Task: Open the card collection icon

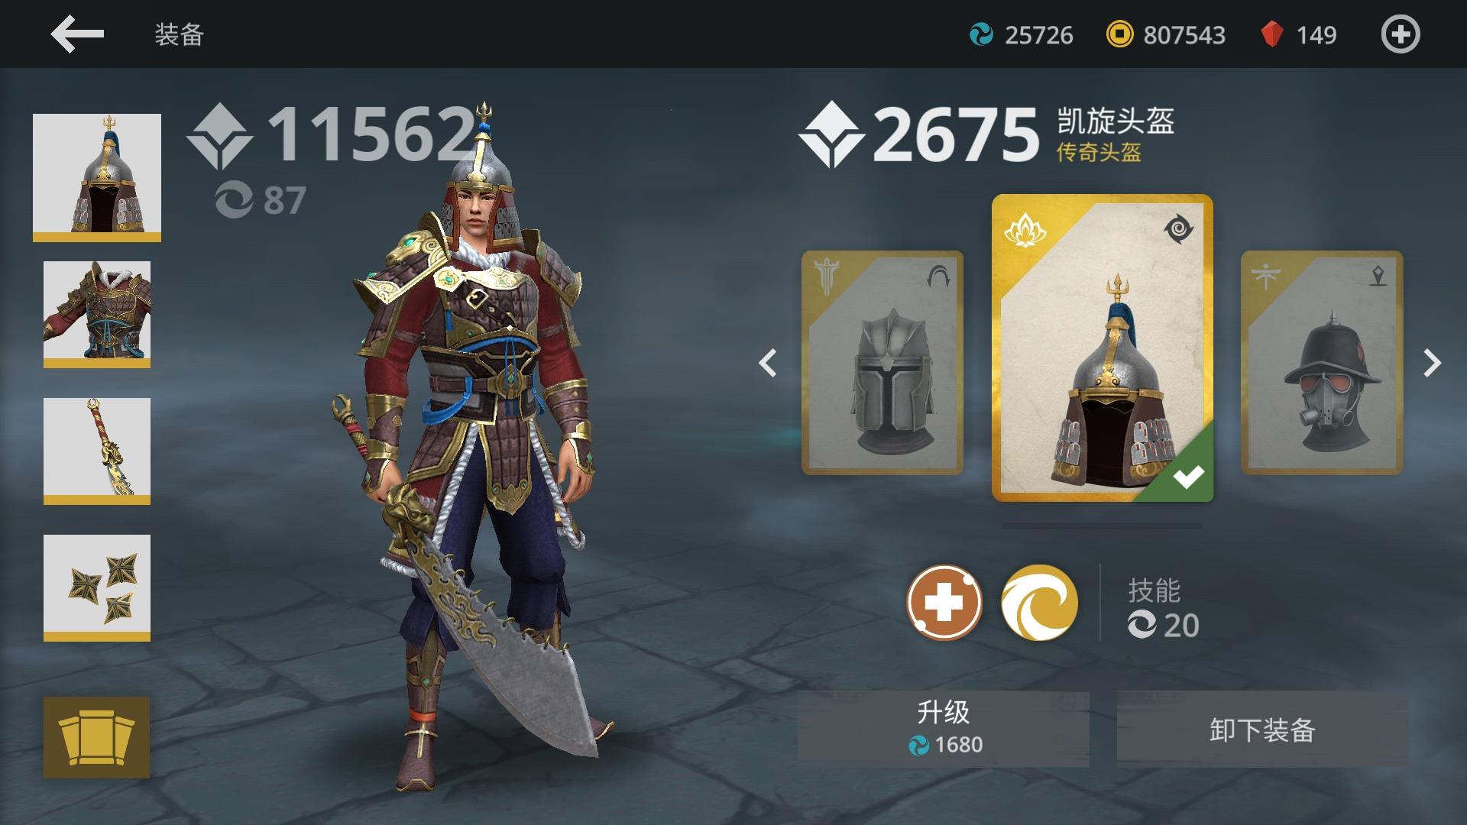Action: click(x=96, y=737)
